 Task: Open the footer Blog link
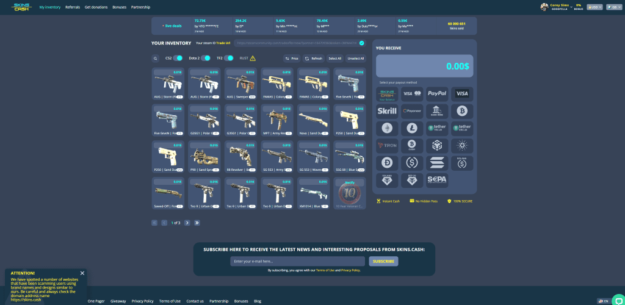[x=258, y=301]
